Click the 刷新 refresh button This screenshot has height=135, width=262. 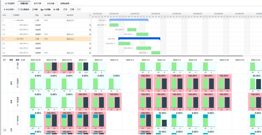(x=35, y=9)
